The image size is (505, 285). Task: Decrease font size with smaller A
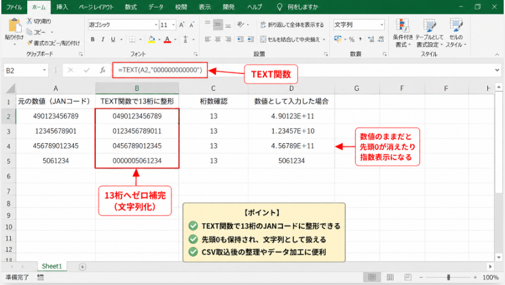click(x=192, y=25)
